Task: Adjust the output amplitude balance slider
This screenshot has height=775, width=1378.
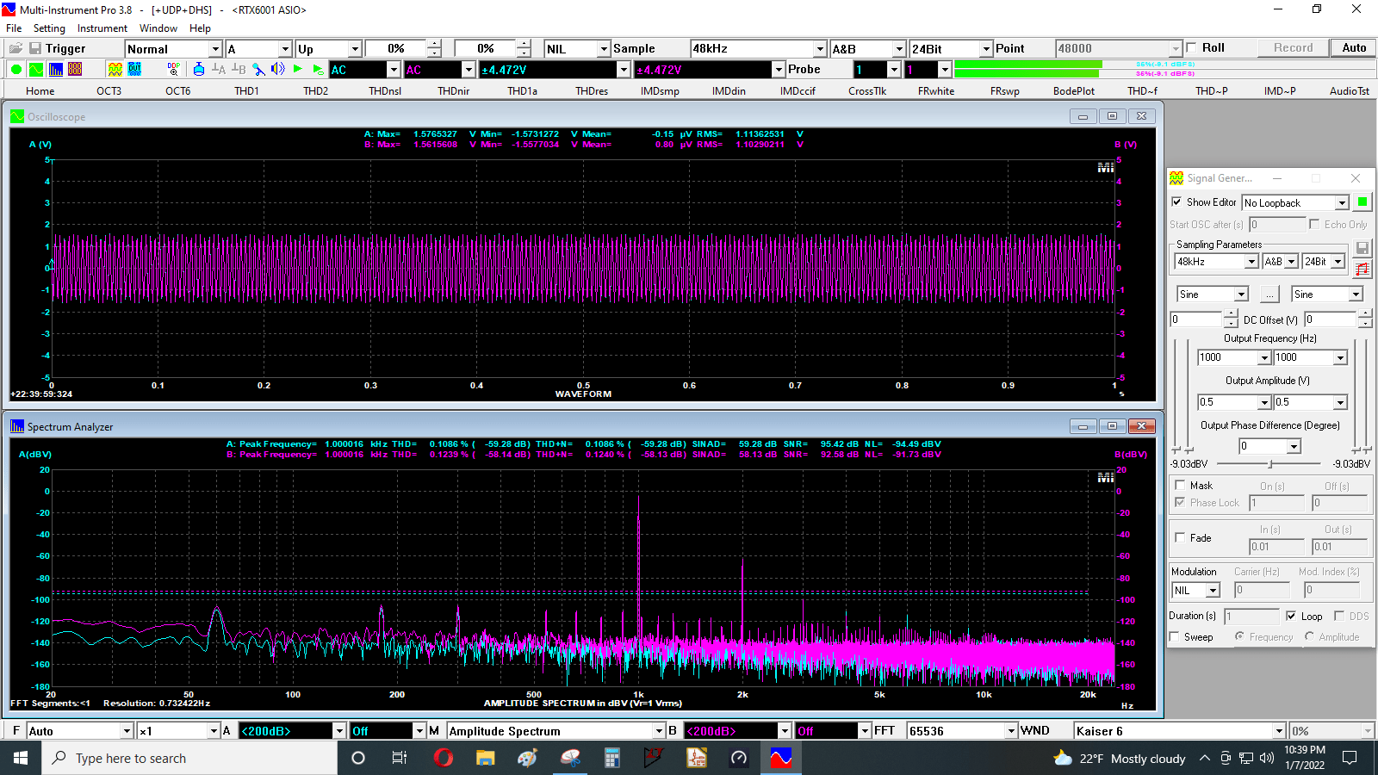Action: [x=1271, y=464]
